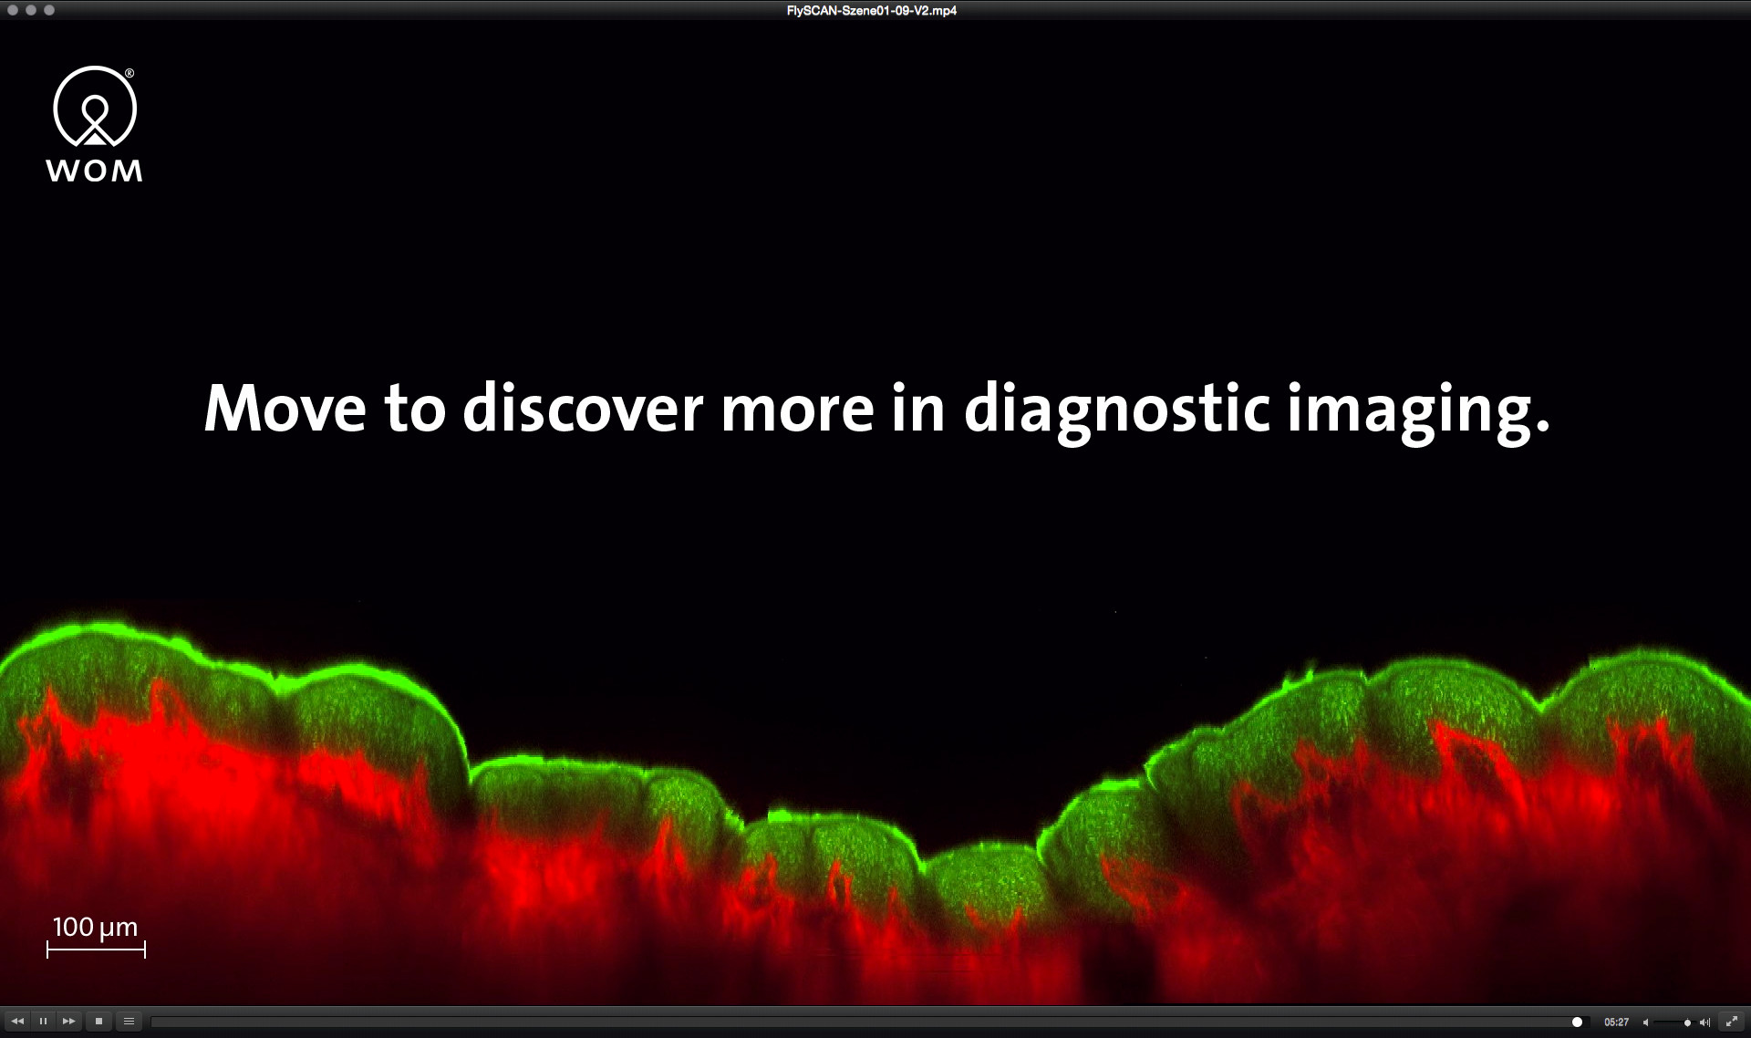
Task: Click the rewind button
Action: pyautogui.click(x=17, y=1022)
